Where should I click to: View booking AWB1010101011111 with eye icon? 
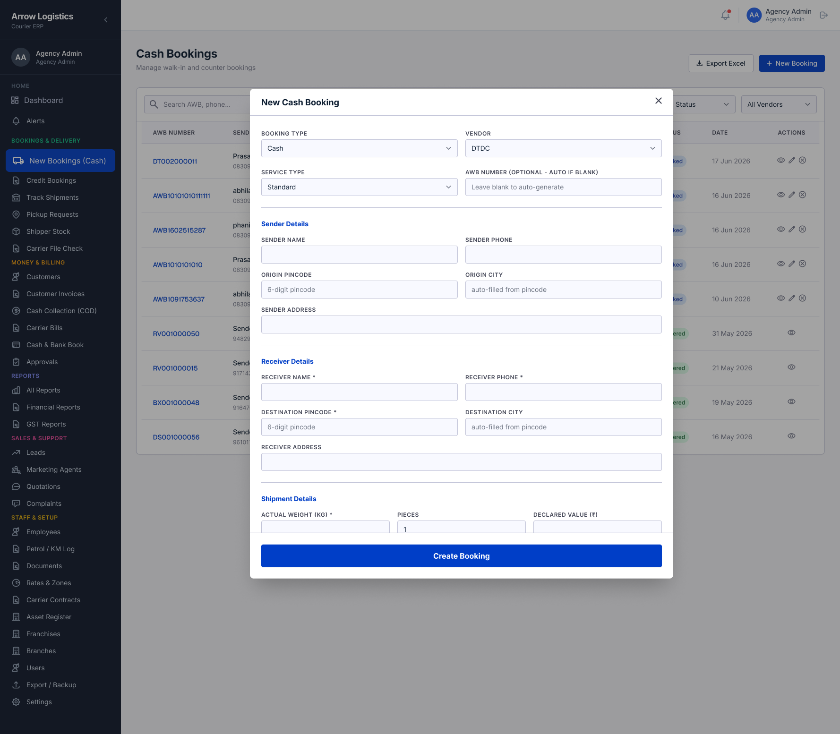781,195
